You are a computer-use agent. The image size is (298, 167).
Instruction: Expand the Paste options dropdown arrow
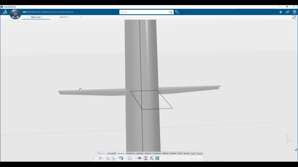117,158
